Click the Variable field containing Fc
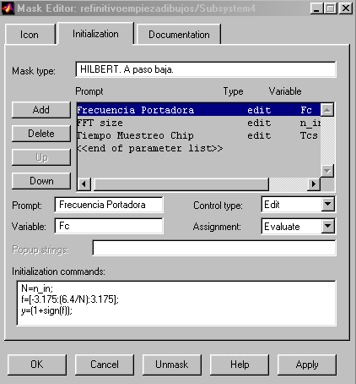This screenshot has width=356, height=384. (x=109, y=226)
